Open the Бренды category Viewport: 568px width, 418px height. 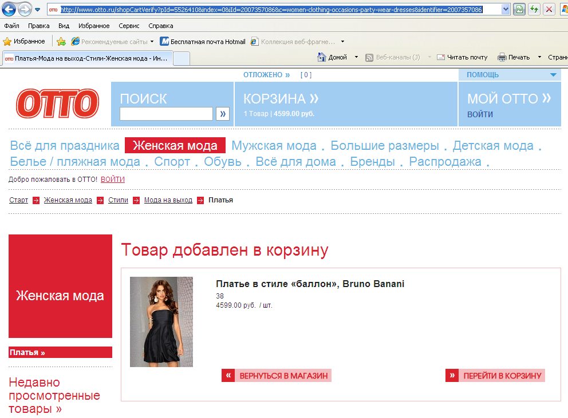(372, 162)
